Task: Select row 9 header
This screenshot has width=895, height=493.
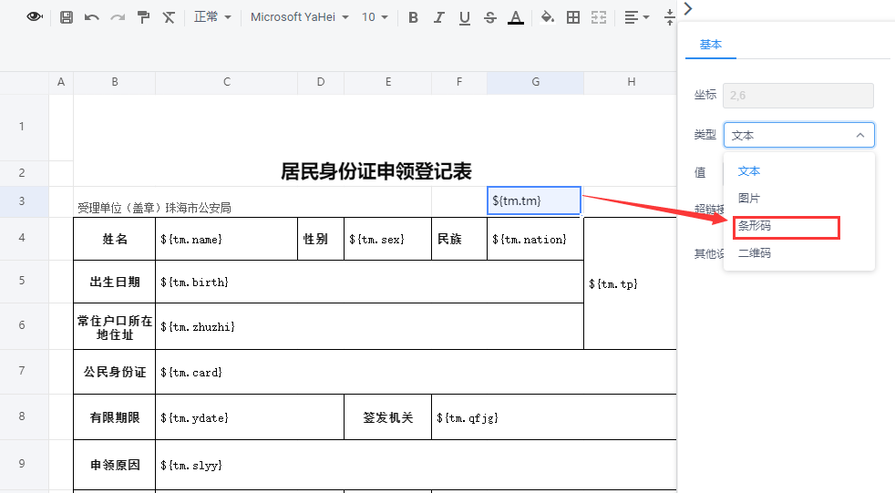Action: (x=22, y=464)
